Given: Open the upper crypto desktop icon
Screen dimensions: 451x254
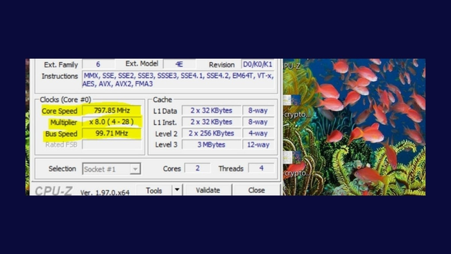Looking at the screenshot, I should pos(296,106).
